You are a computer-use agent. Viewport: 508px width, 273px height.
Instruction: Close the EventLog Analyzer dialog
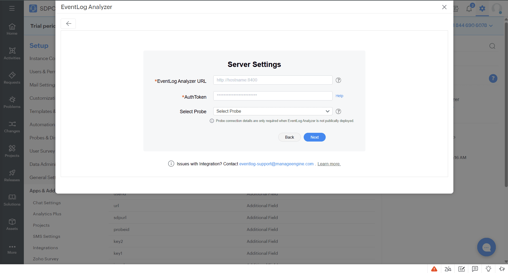(444, 7)
